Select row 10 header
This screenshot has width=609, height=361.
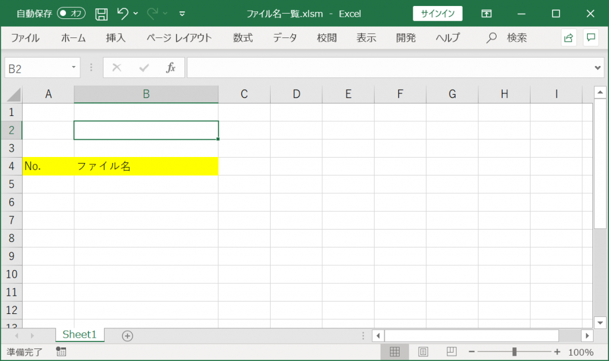tap(11, 274)
